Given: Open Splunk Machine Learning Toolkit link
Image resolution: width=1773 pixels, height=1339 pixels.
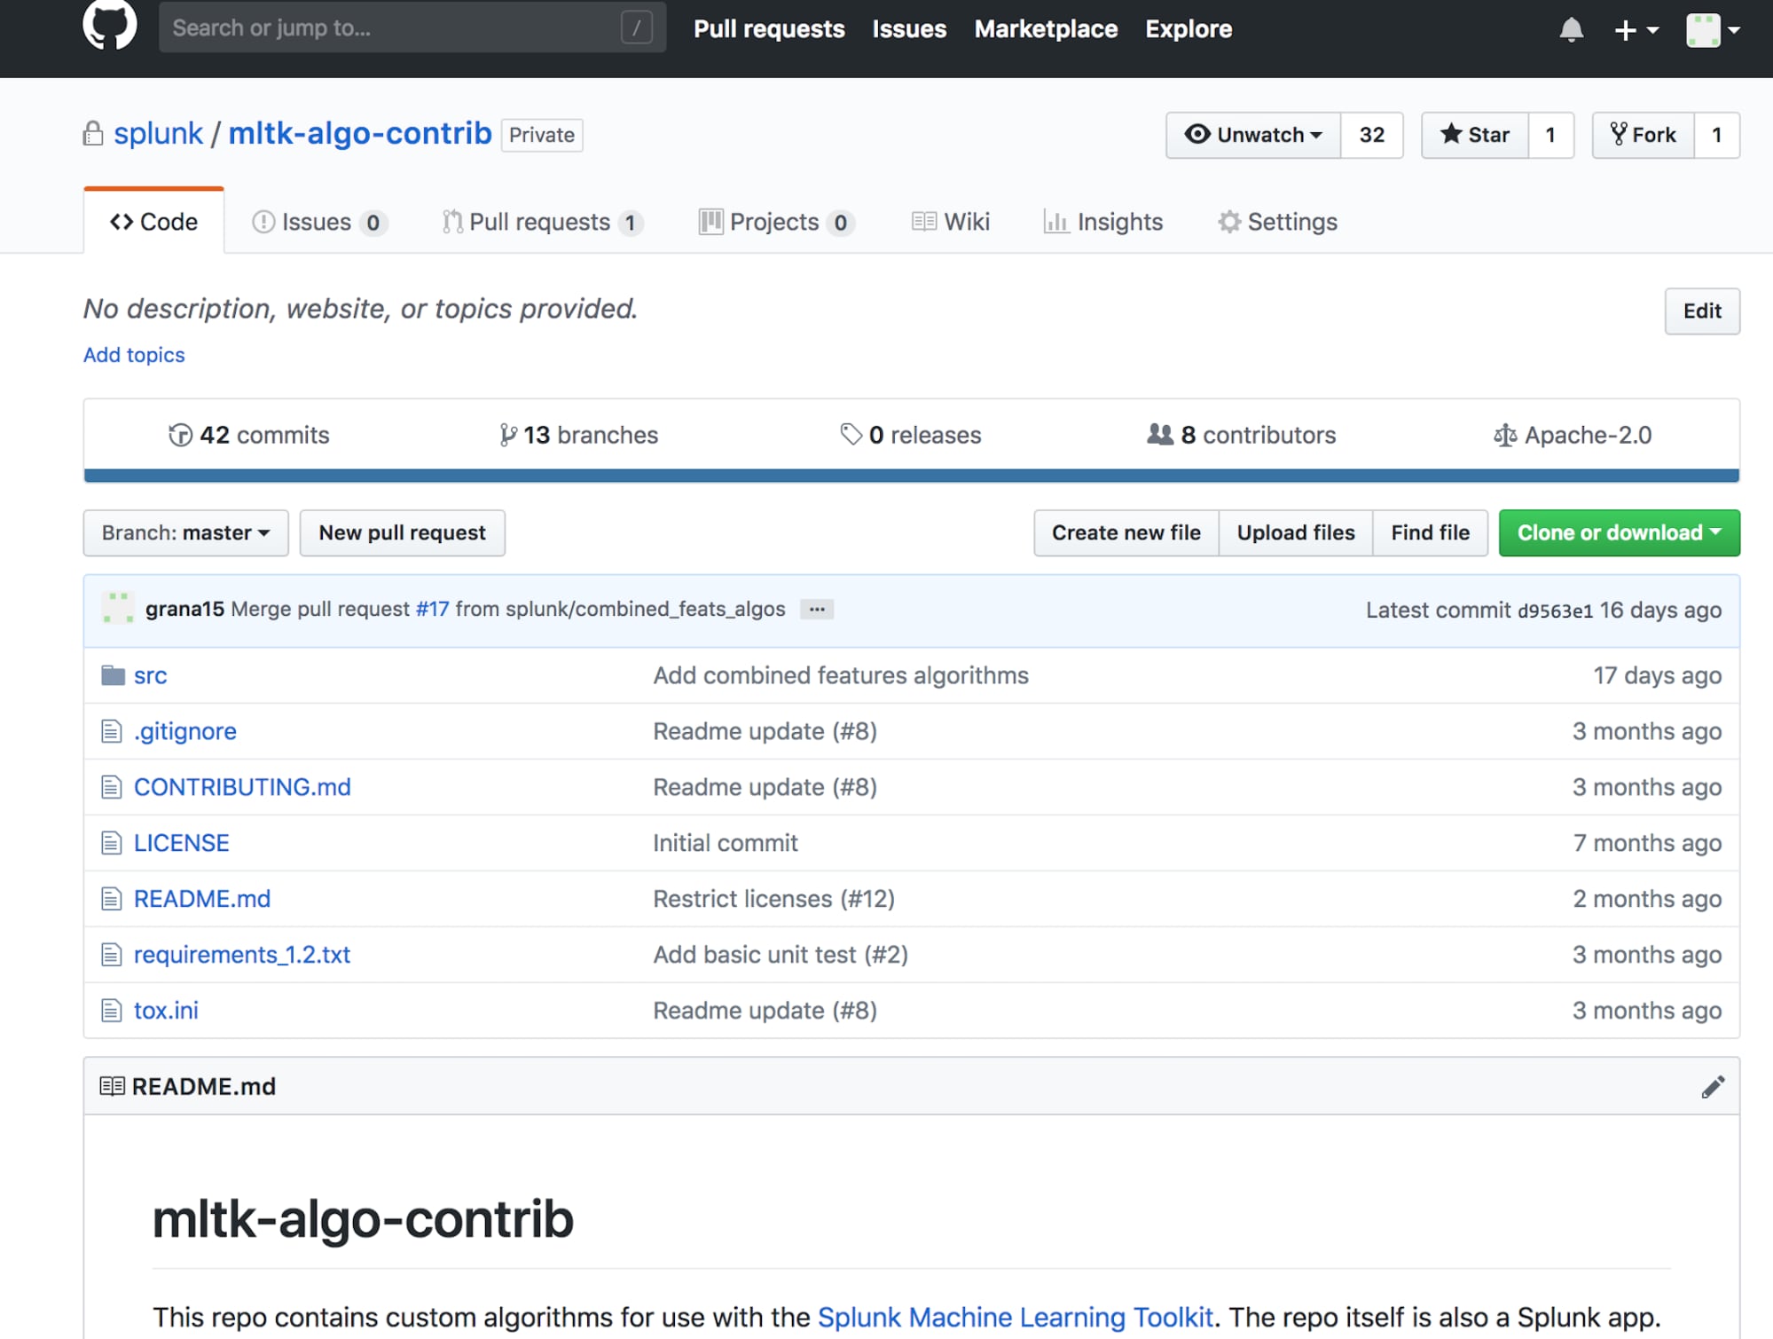Looking at the screenshot, I should (x=1016, y=1318).
